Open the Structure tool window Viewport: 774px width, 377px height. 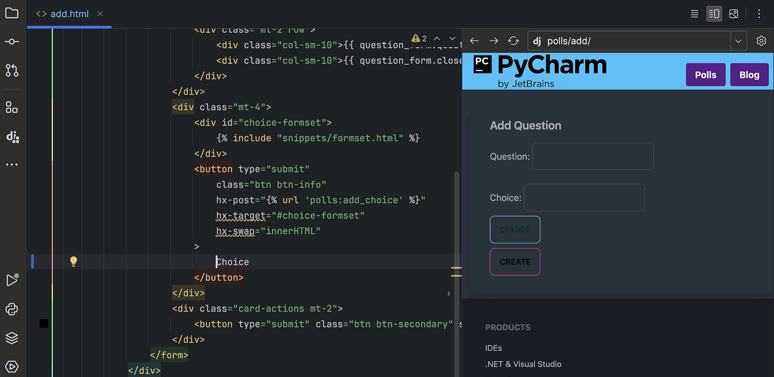pyautogui.click(x=12, y=108)
